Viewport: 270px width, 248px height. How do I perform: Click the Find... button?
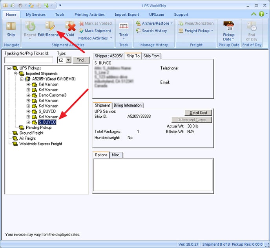coord(82,60)
